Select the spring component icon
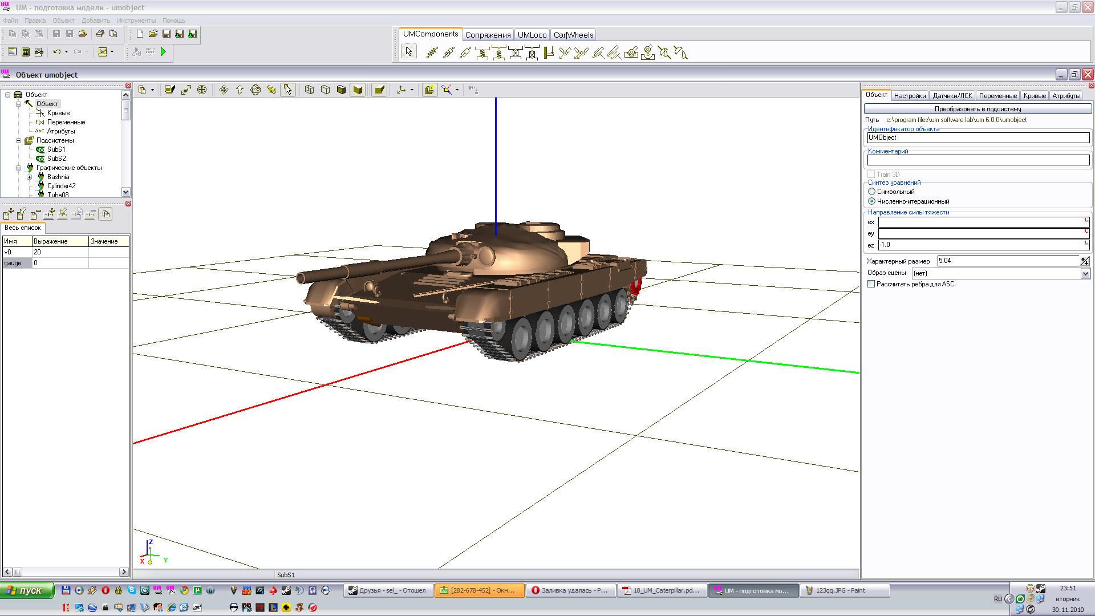The image size is (1095, 616). click(x=432, y=53)
